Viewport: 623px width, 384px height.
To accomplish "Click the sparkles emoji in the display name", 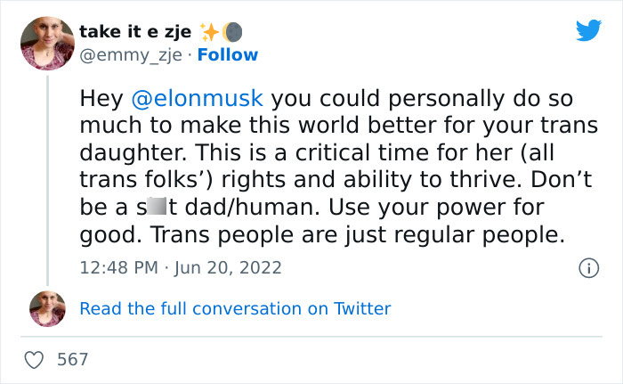I will tap(210, 32).
